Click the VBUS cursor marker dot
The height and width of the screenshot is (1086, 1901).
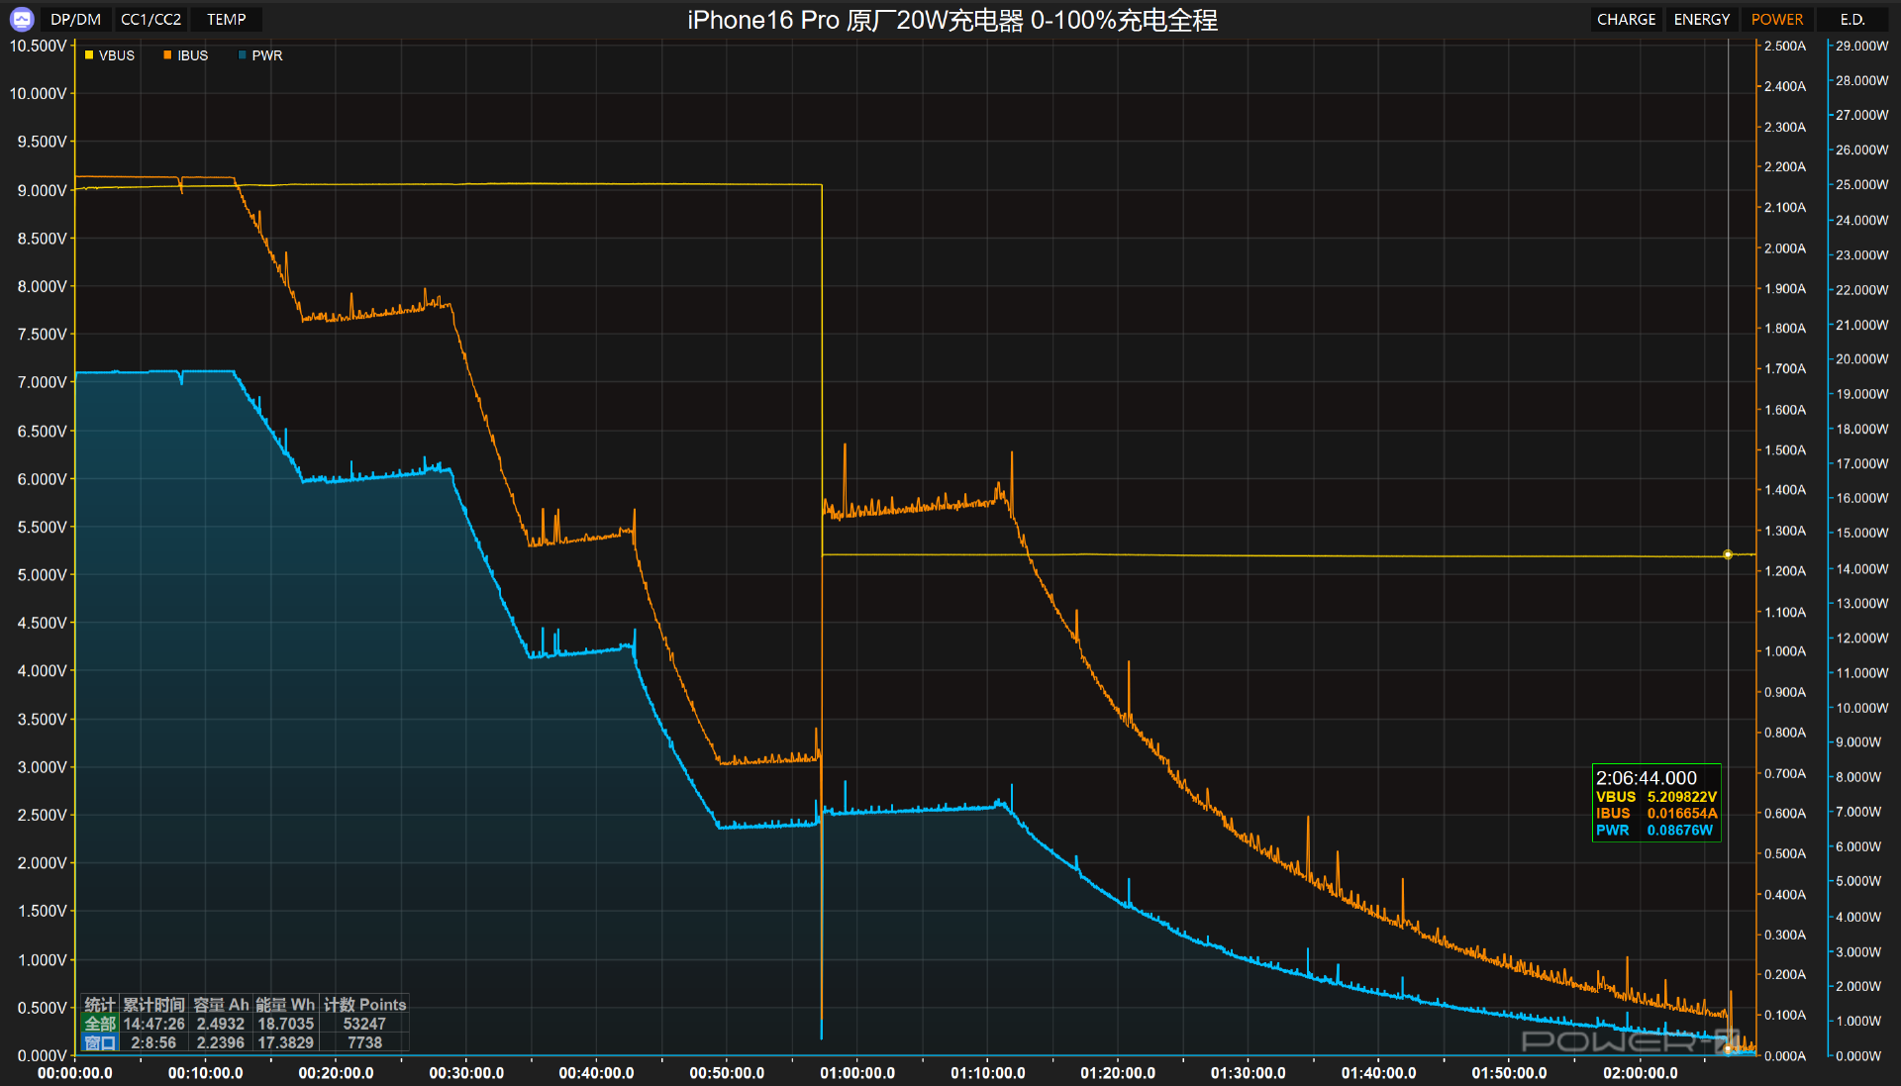[x=1728, y=554]
